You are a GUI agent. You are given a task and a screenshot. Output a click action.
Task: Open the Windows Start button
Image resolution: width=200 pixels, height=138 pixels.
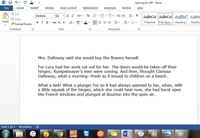(x=5, y=134)
